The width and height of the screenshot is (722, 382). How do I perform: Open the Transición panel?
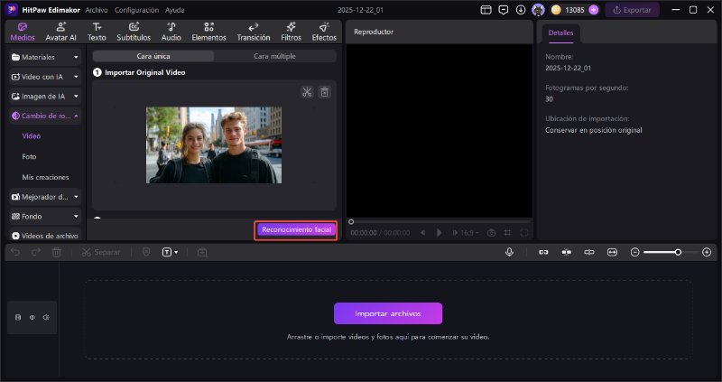click(x=254, y=32)
